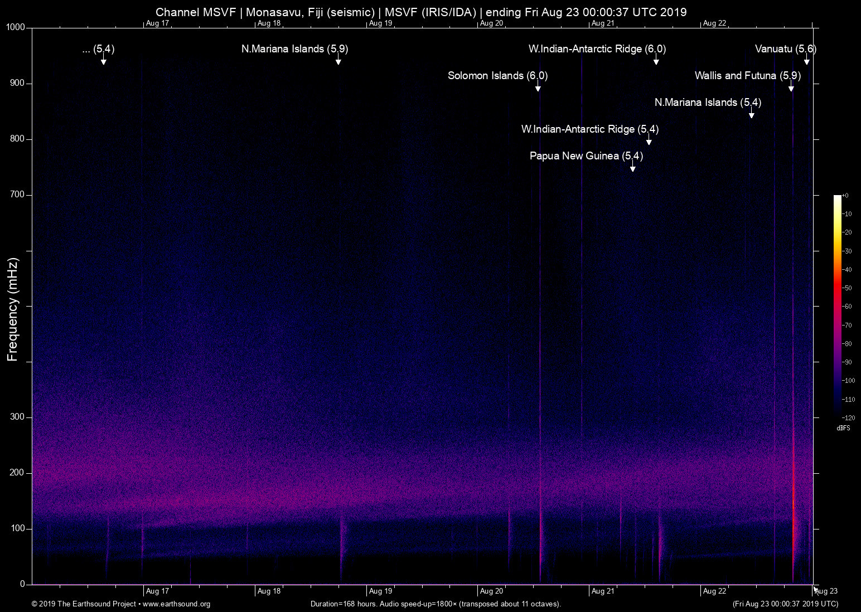Click the '-90' color scale label
The height and width of the screenshot is (612, 861).
[847, 362]
